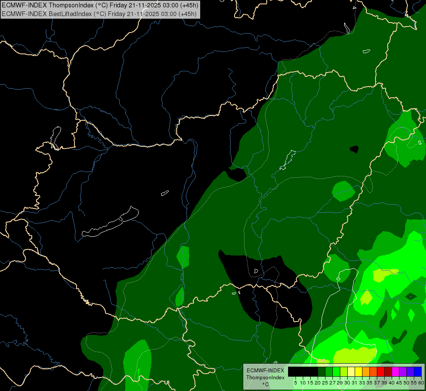Click the legend tick value 60

(x=421, y=383)
